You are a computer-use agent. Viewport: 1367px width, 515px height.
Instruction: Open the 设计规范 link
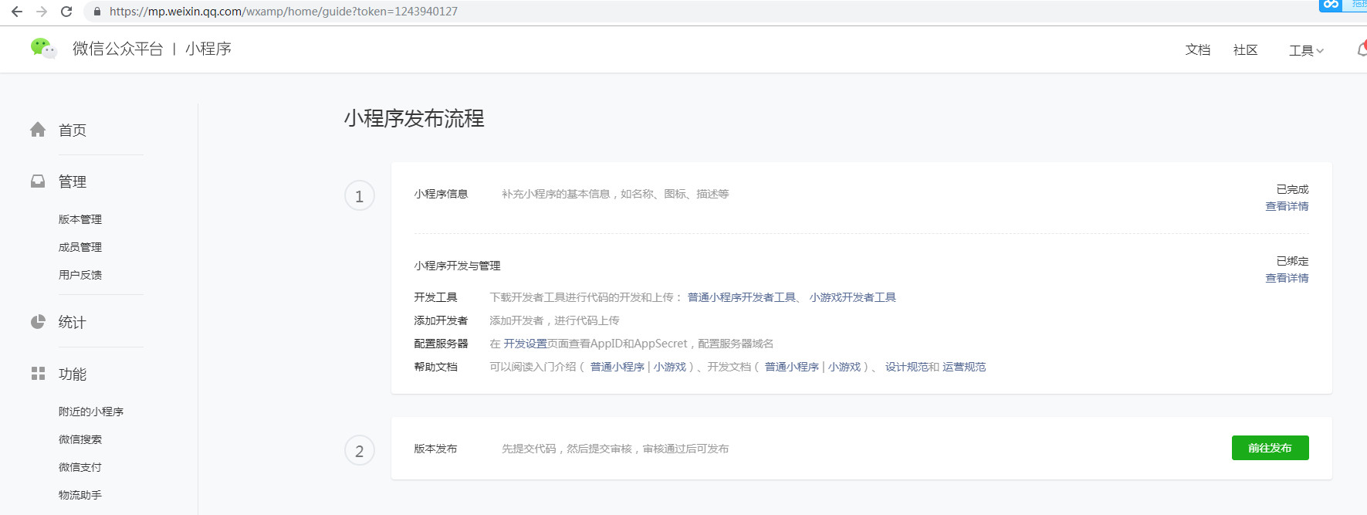click(x=906, y=367)
